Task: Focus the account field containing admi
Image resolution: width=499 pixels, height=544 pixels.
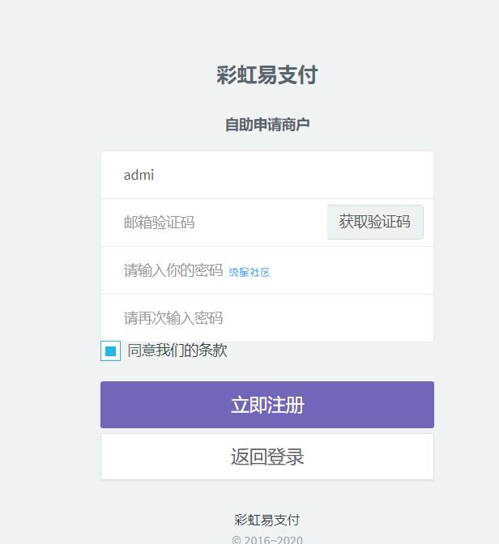Action: click(x=267, y=175)
